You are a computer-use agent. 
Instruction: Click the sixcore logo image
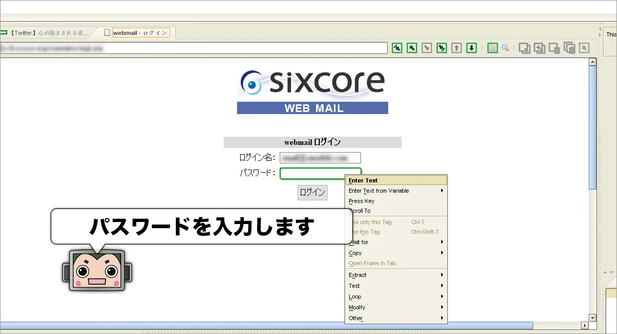point(313,83)
